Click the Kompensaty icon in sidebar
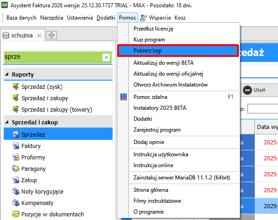Image resolution: width=278 pixels, height=220 pixels. coord(16,203)
